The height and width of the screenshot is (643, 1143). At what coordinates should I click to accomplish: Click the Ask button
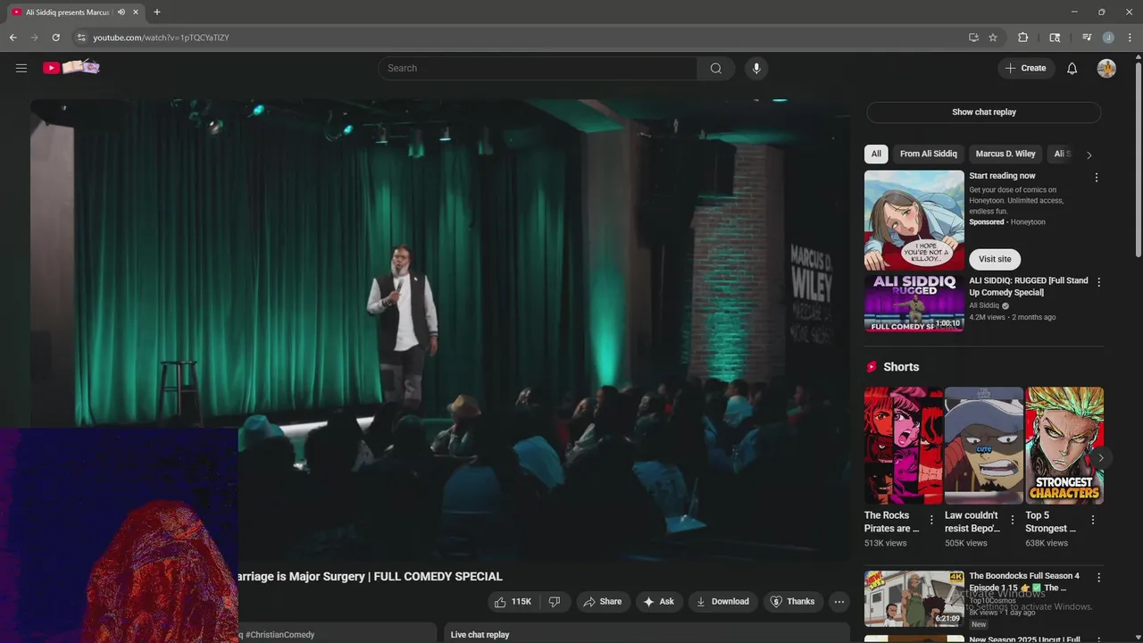click(659, 602)
